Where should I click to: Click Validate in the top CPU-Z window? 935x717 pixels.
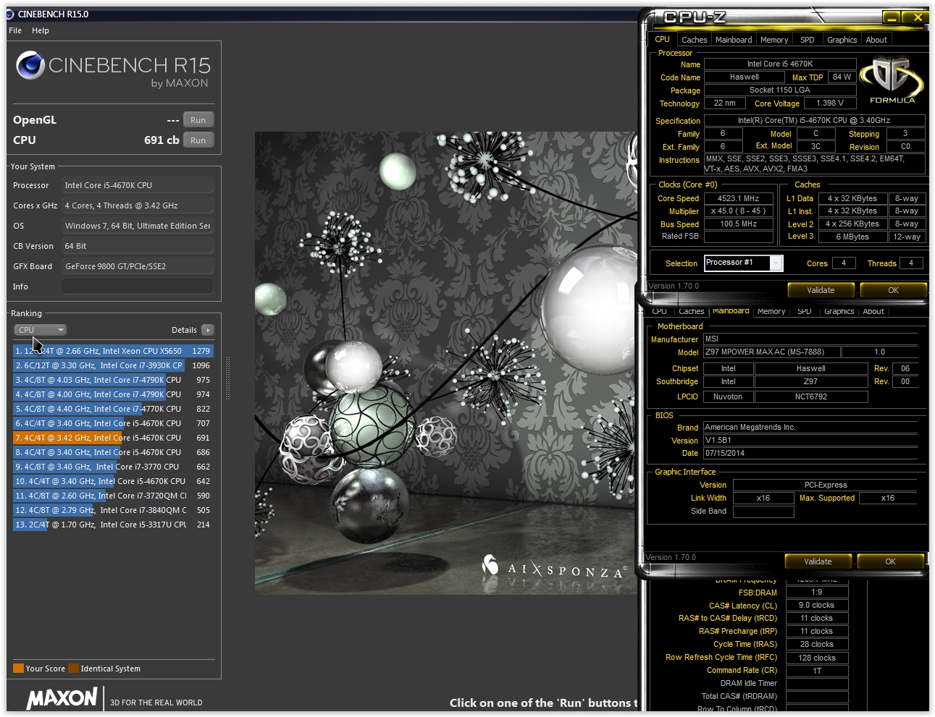pyautogui.click(x=821, y=290)
